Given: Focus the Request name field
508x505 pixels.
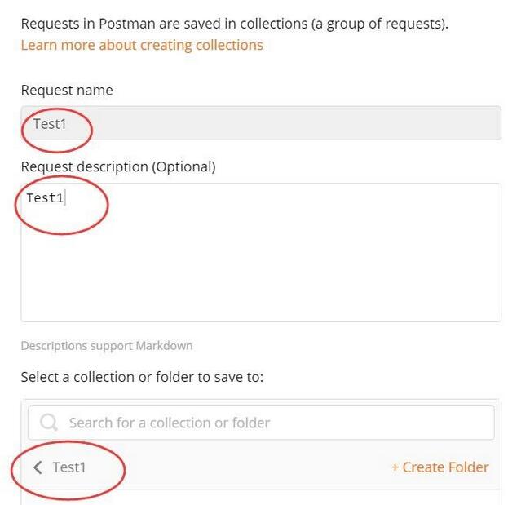Looking at the screenshot, I should tap(261, 123).
